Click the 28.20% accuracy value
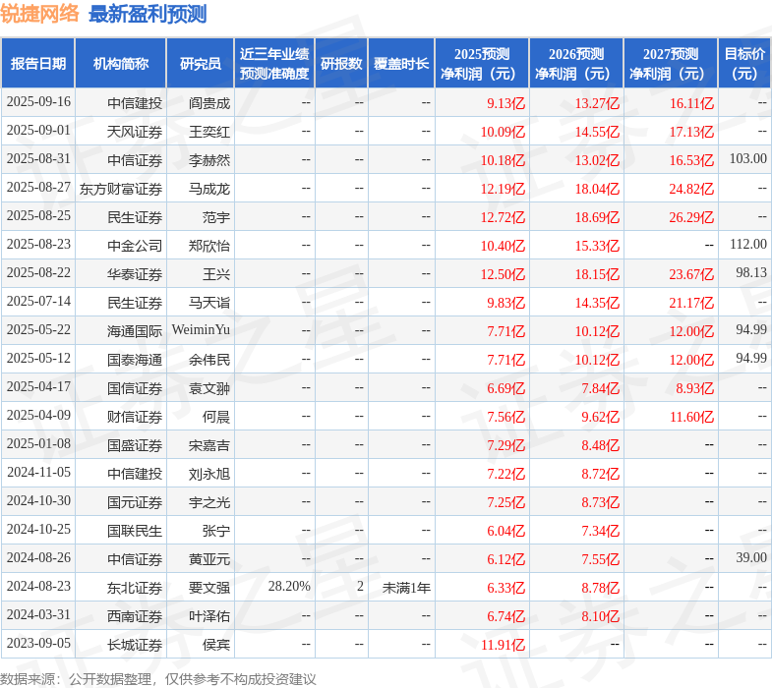This screenshot has width=772, height=688. pos(289,586)
